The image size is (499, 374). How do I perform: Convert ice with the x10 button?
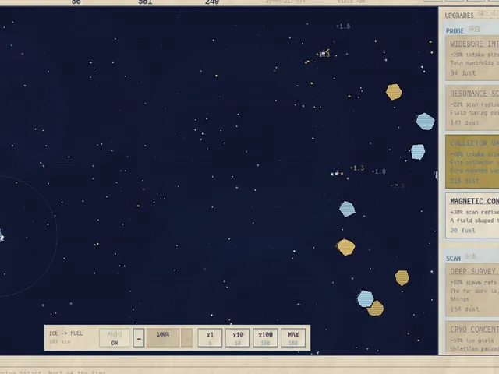tap(238, 338)
